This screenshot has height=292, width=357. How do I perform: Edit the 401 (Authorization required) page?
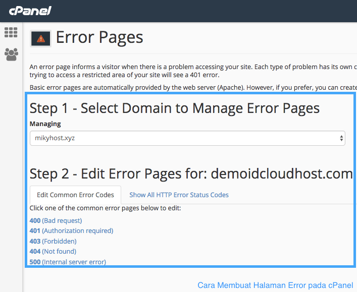[71, 231]
